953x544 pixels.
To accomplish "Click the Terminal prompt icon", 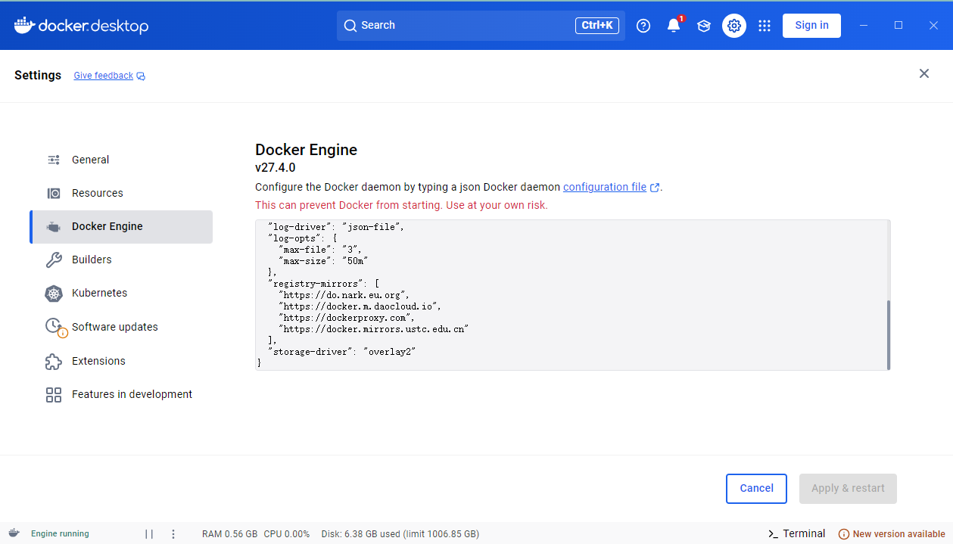I will pos(773,533).
